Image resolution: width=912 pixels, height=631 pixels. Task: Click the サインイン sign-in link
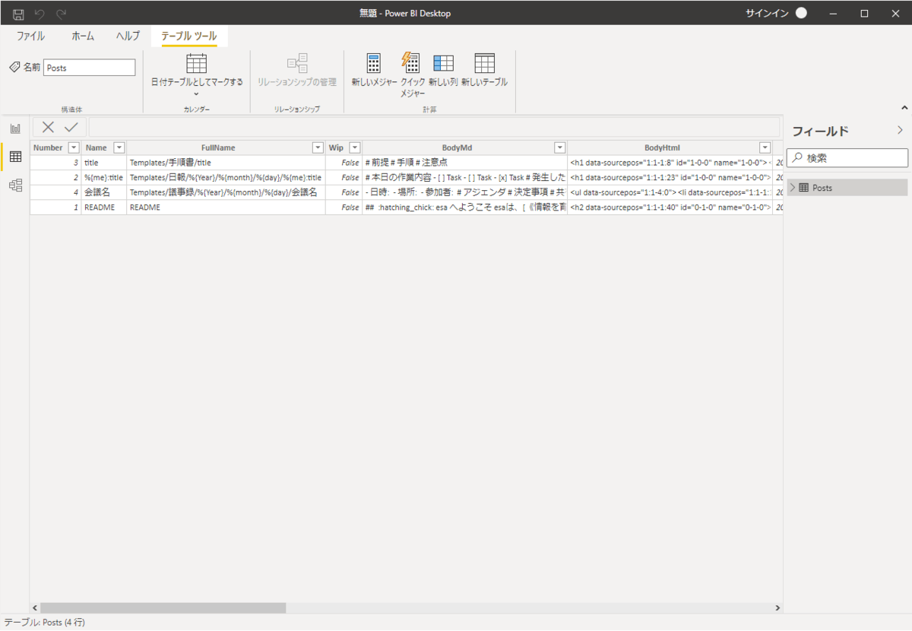point(768,13)
